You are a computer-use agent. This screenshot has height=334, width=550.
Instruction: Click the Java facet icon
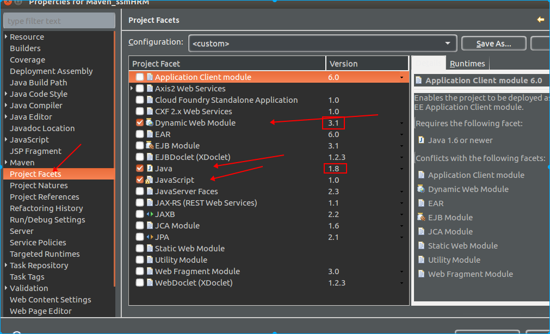(x=150, y=169)
